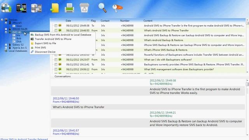This screenshot has width=249, height=140.
Task: Click the '2012/06/11 19:46:50' conversation timestamp
Action: click(66, 98)
